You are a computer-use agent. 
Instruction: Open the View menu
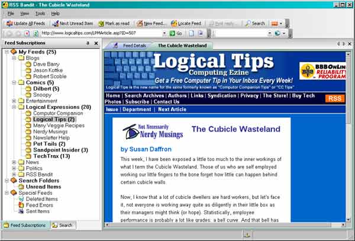pos(24,14)
